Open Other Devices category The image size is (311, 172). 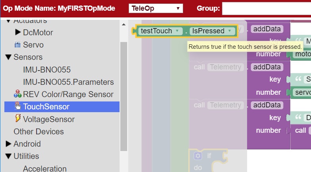coord(39,131)
